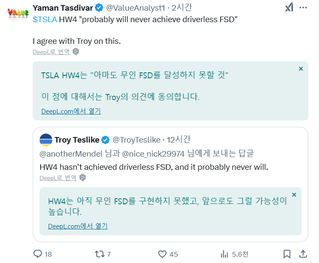Click the reply icon with 18 comments
Screen dimensions: 319x263
click(37, 254)
